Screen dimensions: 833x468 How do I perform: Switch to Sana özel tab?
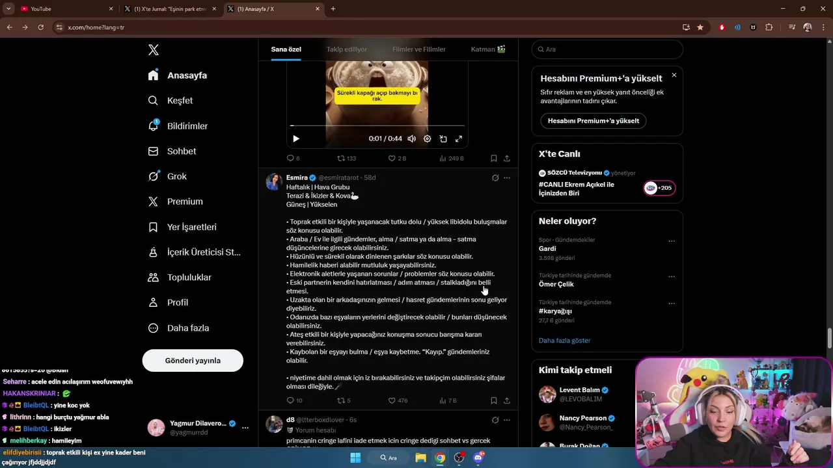click(286, 49)
